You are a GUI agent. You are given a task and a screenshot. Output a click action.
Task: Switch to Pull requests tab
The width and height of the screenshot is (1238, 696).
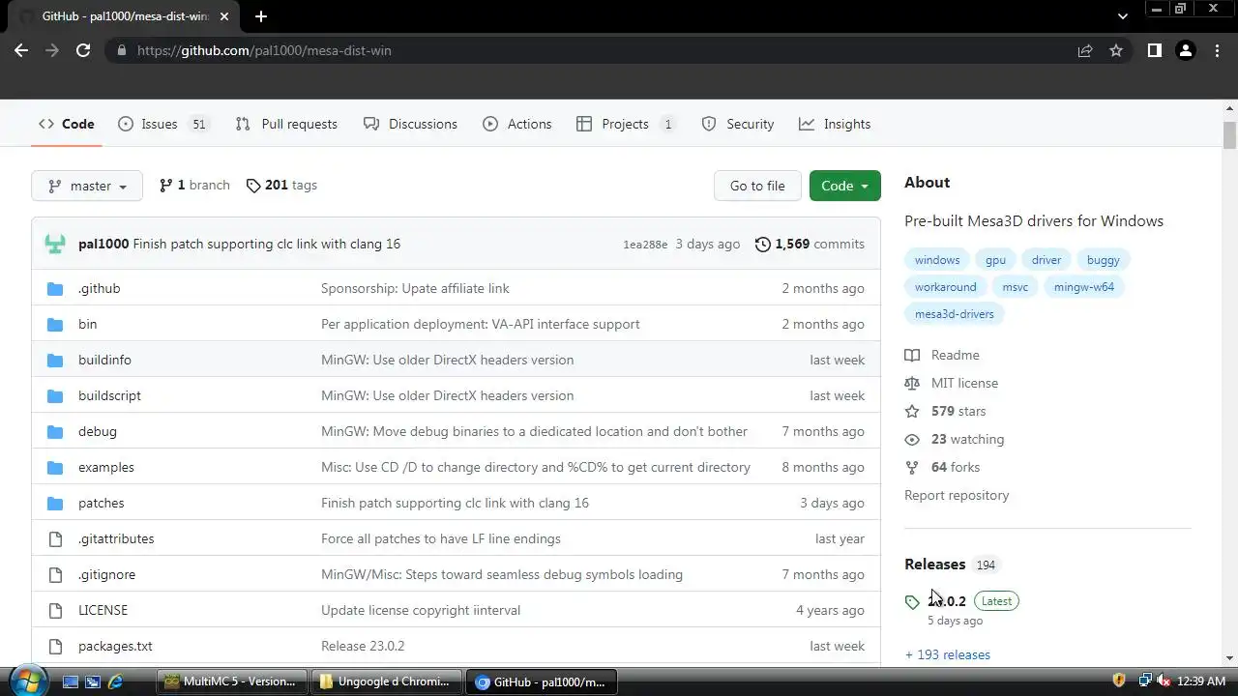tap(286, 124)
